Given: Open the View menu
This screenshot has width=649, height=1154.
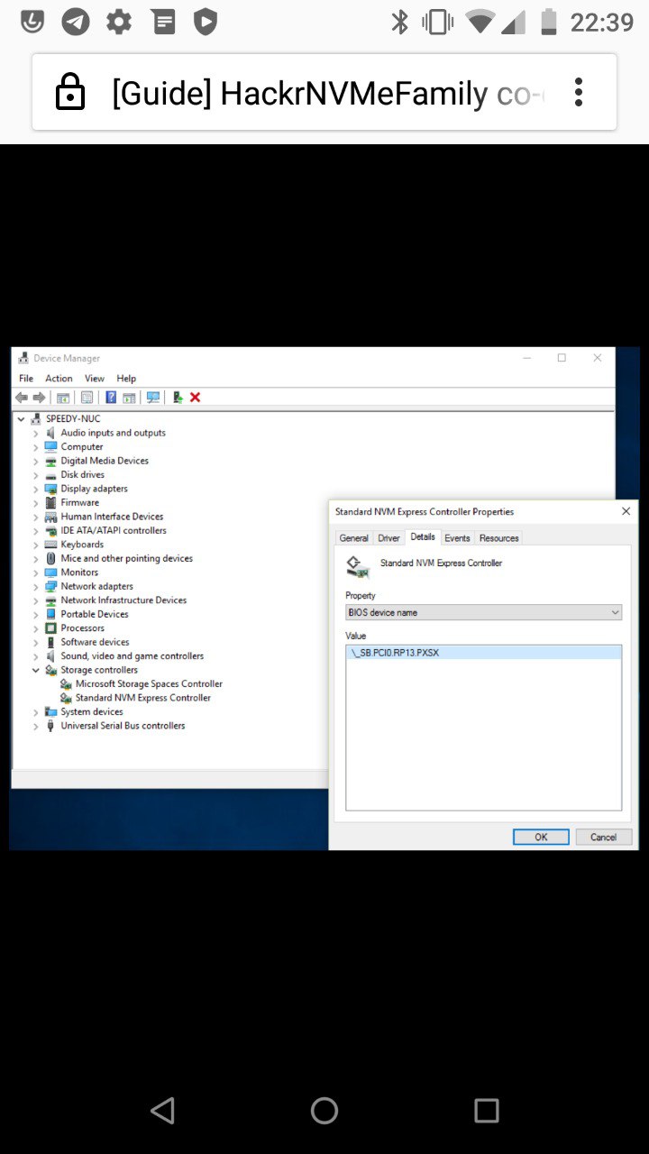Looking at the screenshot, I should pos(95,379).
